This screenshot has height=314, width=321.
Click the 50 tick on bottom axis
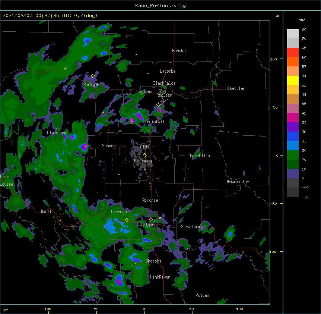click(191, 309)
